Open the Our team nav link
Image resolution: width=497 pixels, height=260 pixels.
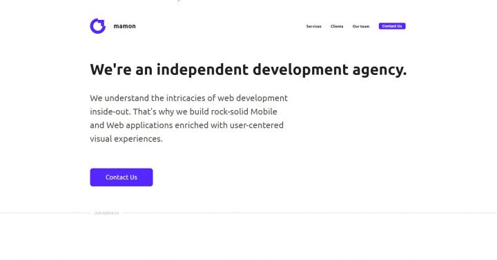[361, 26]
